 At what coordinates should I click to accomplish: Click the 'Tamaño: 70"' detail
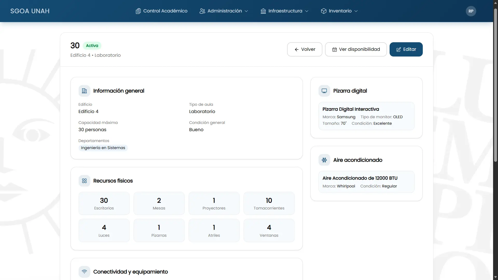pos(335,123)
